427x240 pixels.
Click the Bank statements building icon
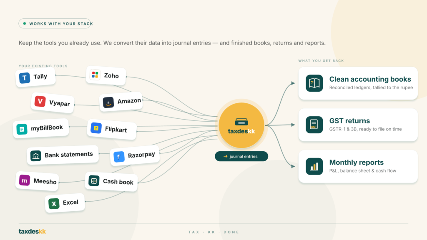point(36,156)
